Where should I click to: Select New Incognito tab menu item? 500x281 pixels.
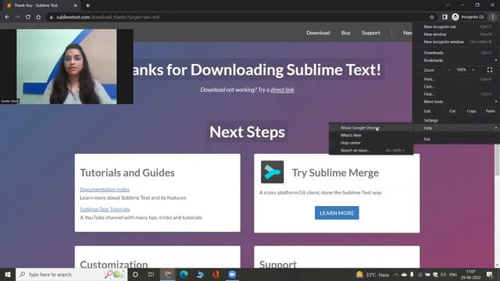[456, 27]
